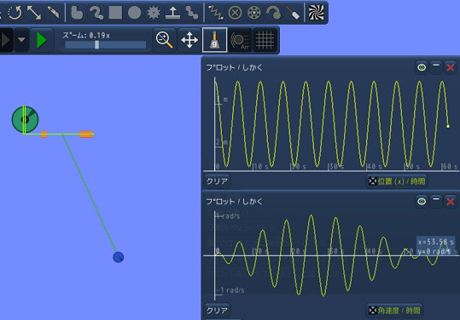460x320 pixels.
Task: Select the gear creation tool
Action: point(154,13)
